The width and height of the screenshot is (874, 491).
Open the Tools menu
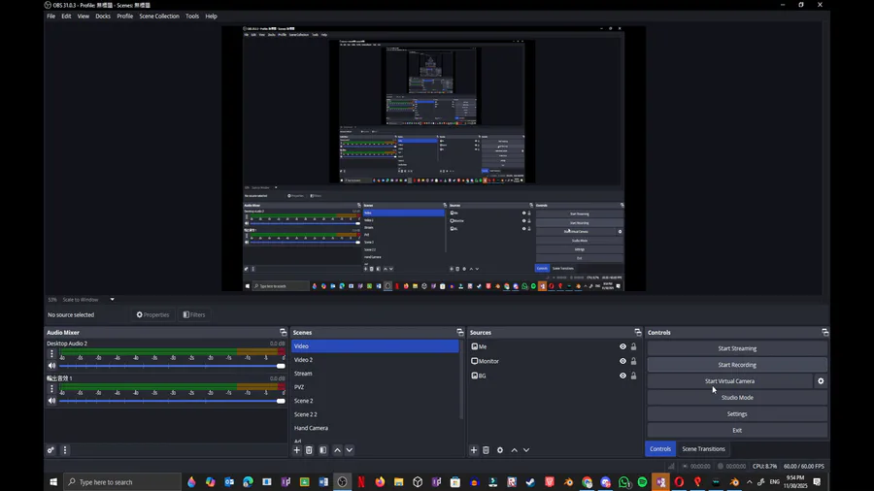coord(192,16)
